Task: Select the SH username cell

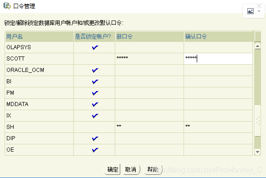Action: [39, 127]
